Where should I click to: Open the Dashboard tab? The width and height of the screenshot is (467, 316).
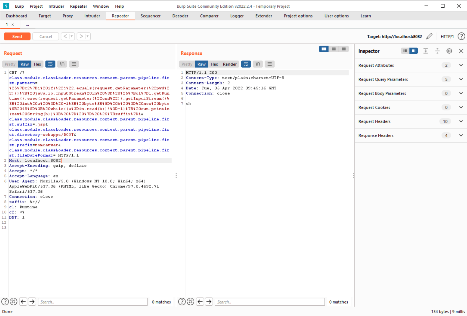point(16,16)
